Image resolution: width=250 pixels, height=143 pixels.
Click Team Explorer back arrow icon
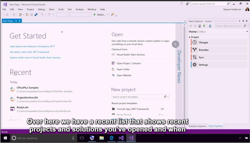click(191, 26)
